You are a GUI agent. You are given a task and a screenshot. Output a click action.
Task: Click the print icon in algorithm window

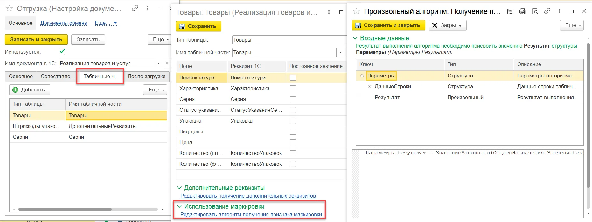click(x=523, y=11)
